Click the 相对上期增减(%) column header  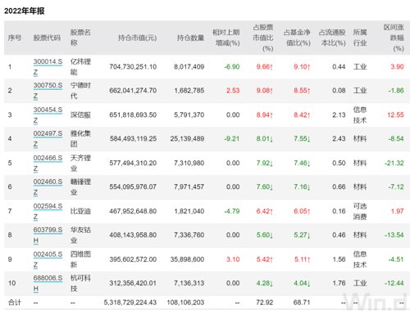tap(226, 38)
